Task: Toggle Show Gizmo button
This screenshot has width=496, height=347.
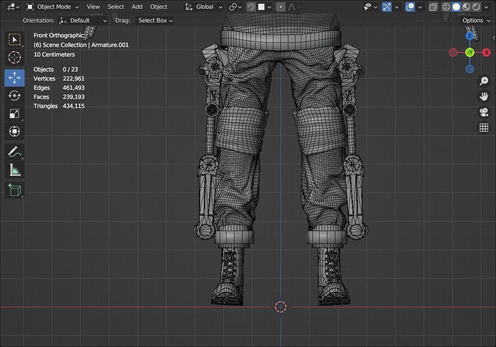Action: 387,7
